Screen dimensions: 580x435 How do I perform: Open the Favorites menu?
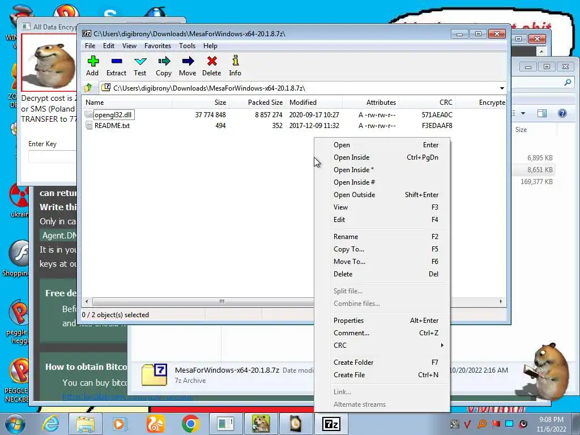point(157,45)
